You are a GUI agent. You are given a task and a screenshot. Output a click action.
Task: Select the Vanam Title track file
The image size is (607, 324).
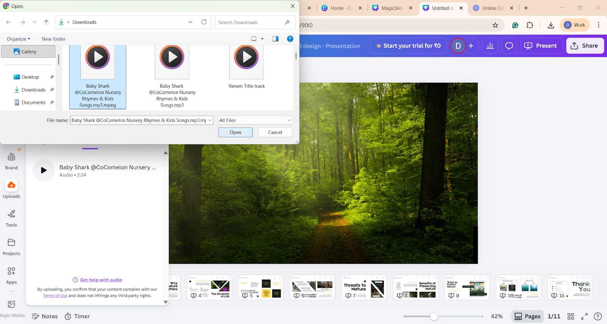[x=247, y=67]
